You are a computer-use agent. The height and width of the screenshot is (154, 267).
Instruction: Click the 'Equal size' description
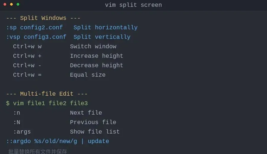(x=88, y=75)
